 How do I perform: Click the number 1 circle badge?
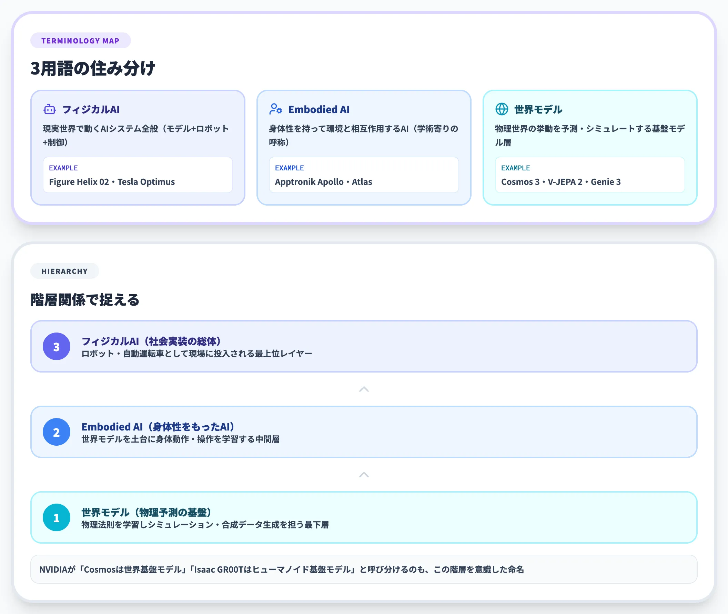[56, 517]
